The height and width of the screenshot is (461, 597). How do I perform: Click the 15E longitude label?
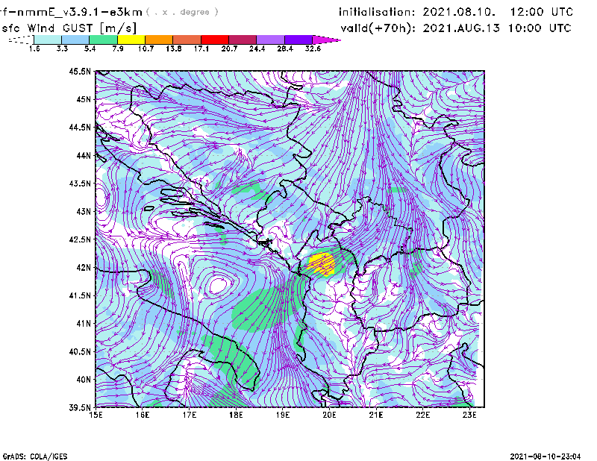click(x=96, y=415)
